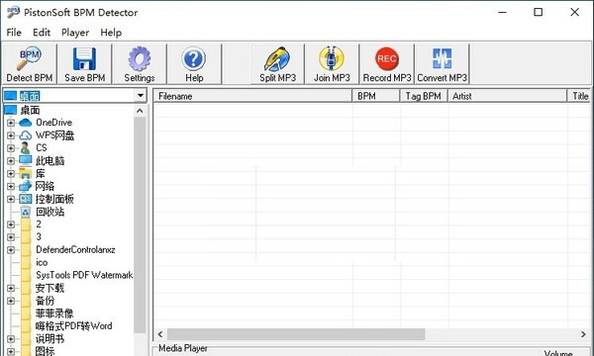Sort by the Artist column header
This screenshot has width=594, height=356.
[x=507, y=96]
